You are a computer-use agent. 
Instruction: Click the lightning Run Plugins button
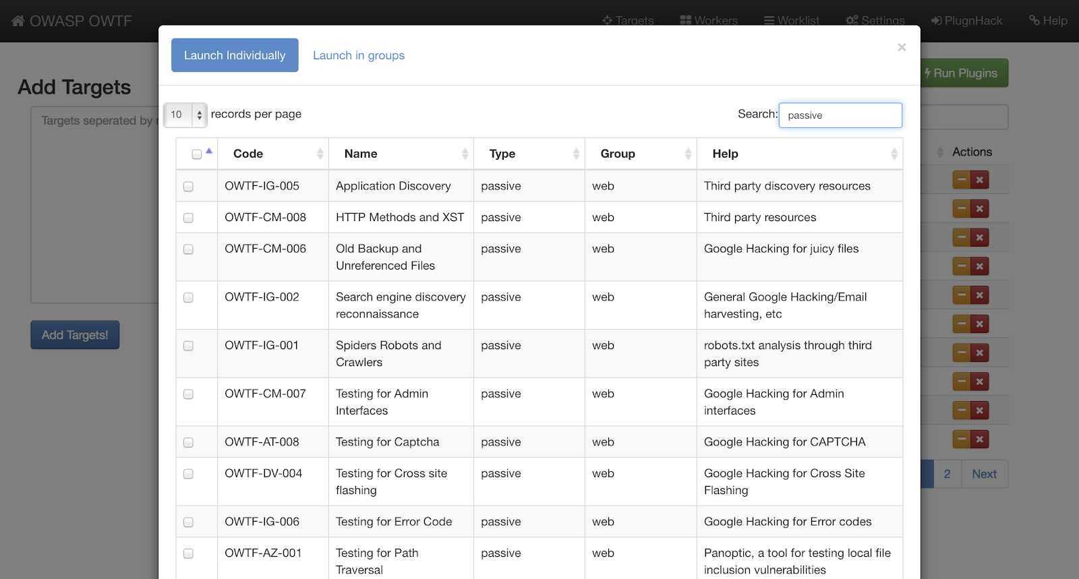click(964, 73)
